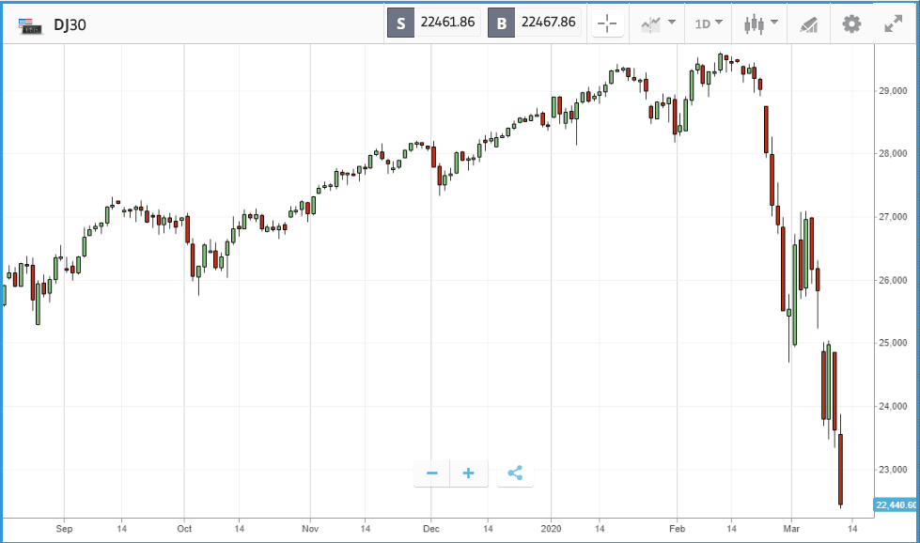Viewport: 920px width, 543px height.
Task: Share the chart via share icon
Action: click(x=515, y=473)
